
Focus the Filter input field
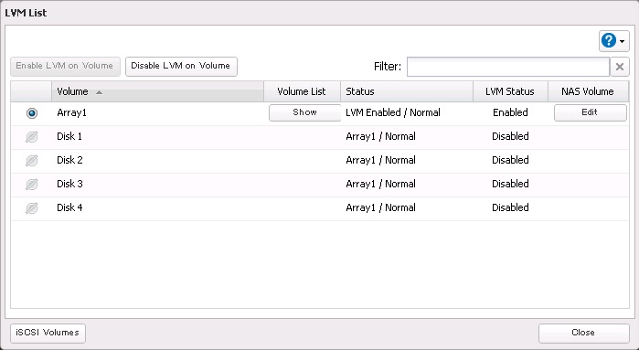pyautogui.click(x=507, y=67)
